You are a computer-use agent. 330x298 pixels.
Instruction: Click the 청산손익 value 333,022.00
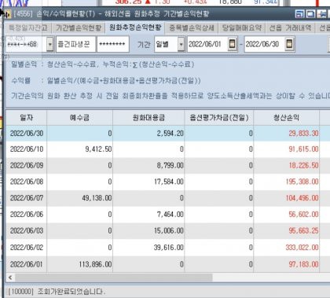pyautogui.click(x=302, y=248)
